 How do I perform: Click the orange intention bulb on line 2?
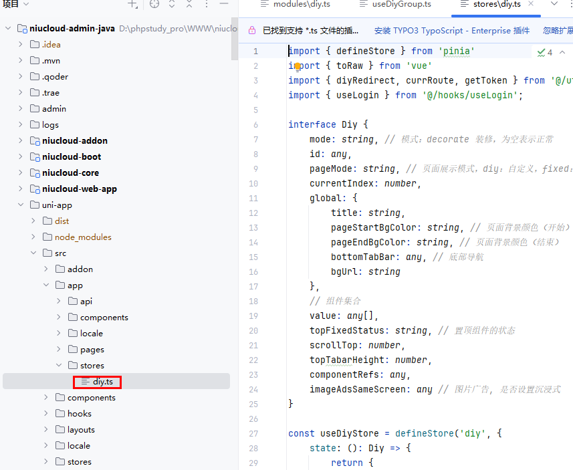(297, 66)
